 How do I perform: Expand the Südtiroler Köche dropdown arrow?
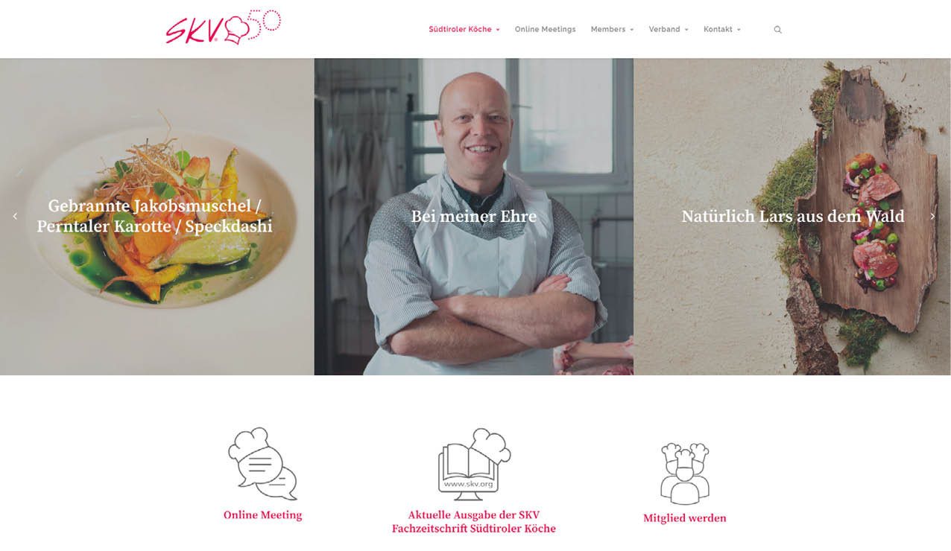[498, 30]
